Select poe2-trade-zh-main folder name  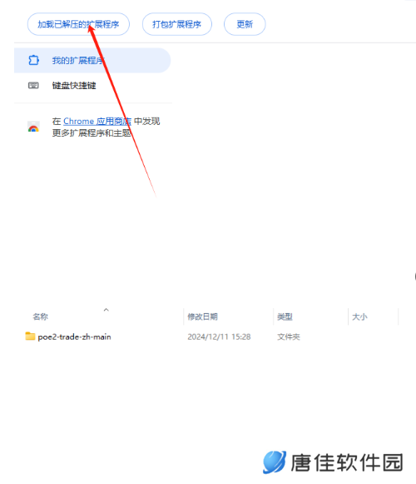point(74,337)
